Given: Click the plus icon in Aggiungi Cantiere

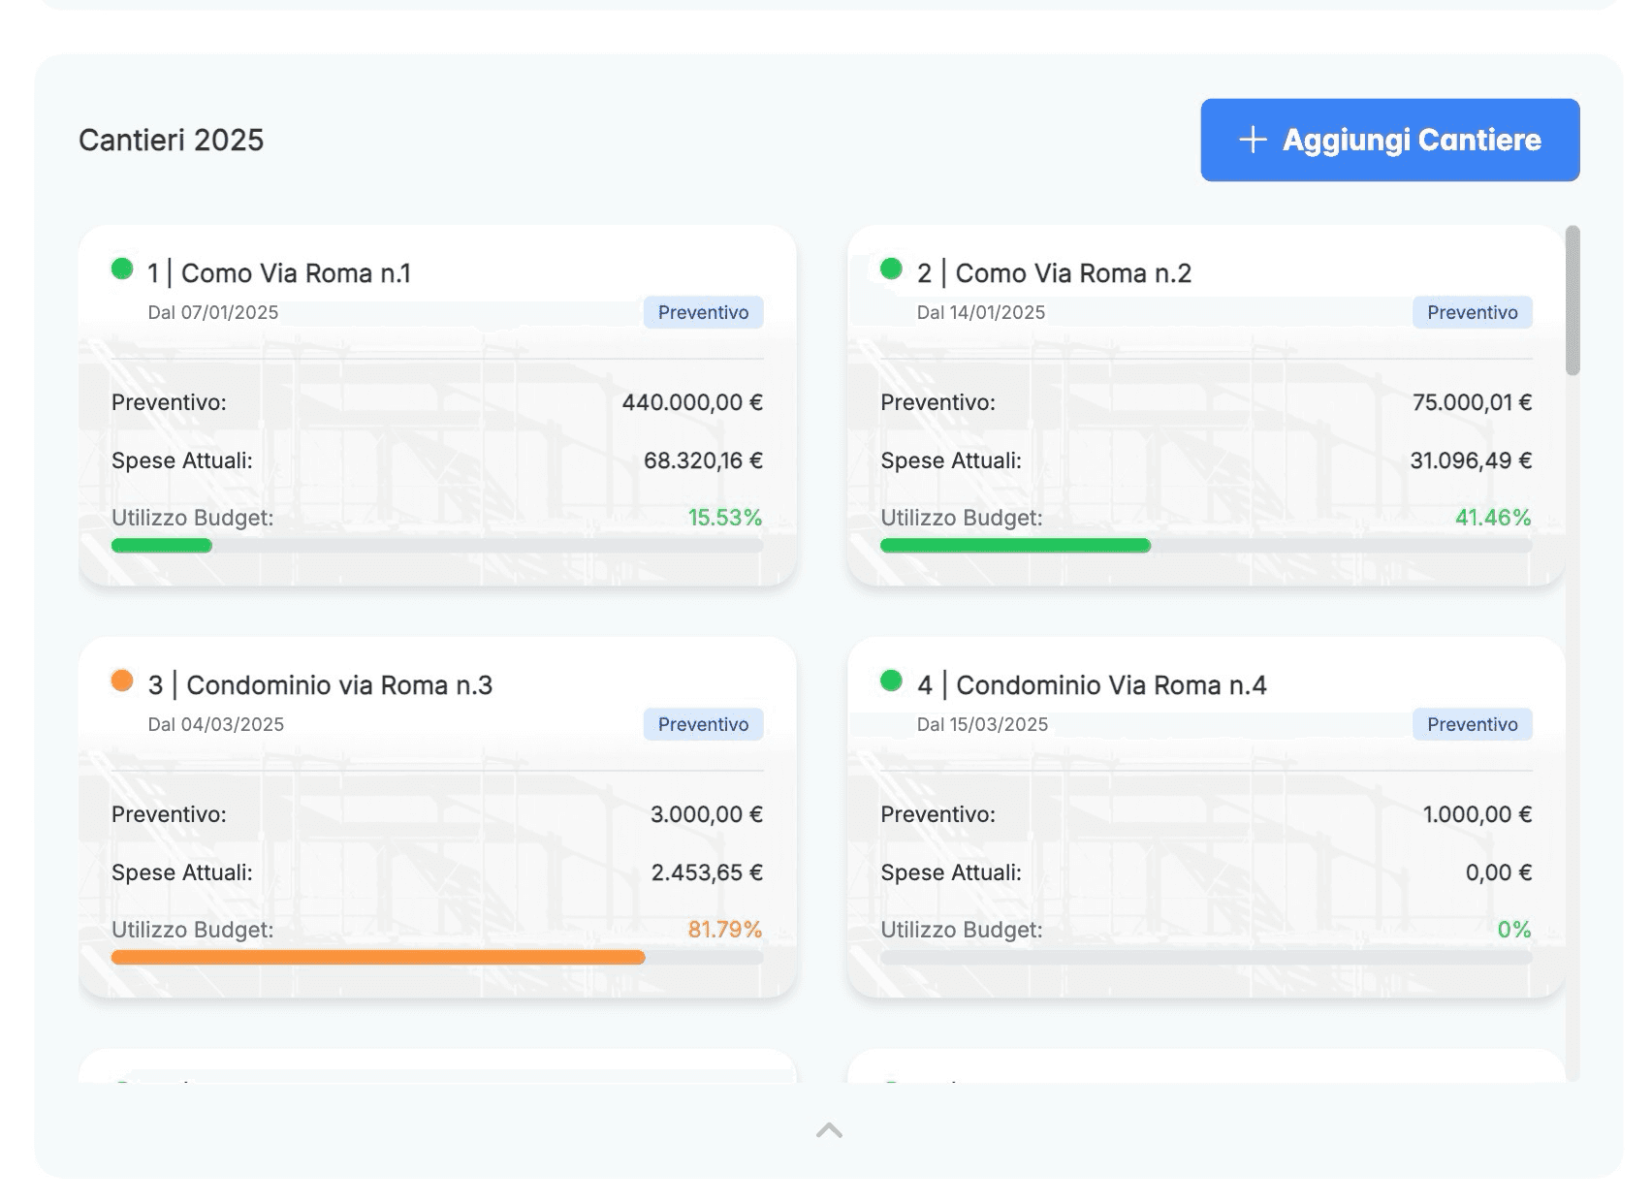Looking at the screenshot, I should click(1252, 140).
